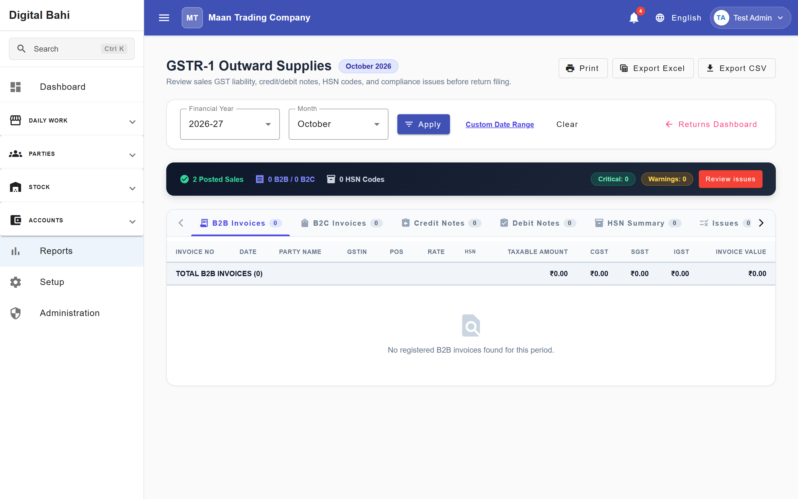Open the Test Admin user menu
The width and height of the screenshot is (798, 499).
coord(750,18)
